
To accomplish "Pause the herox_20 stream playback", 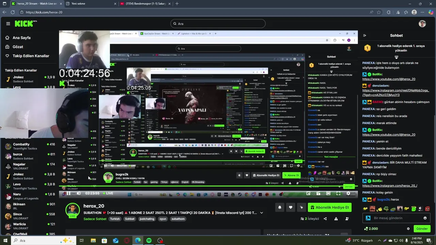I will coord(68,193).
